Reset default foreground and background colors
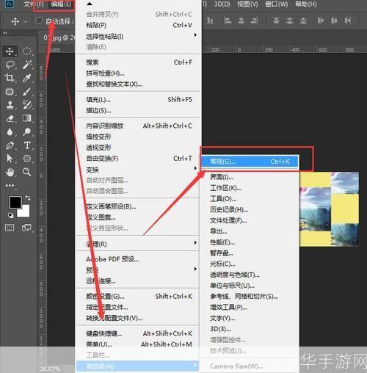 click(x=10, y=215)
